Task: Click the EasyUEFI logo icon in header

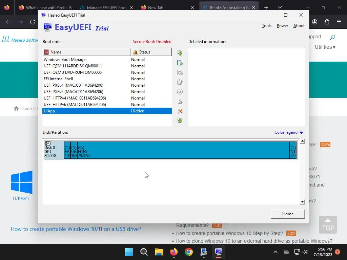Action: [x=47, y=27]
